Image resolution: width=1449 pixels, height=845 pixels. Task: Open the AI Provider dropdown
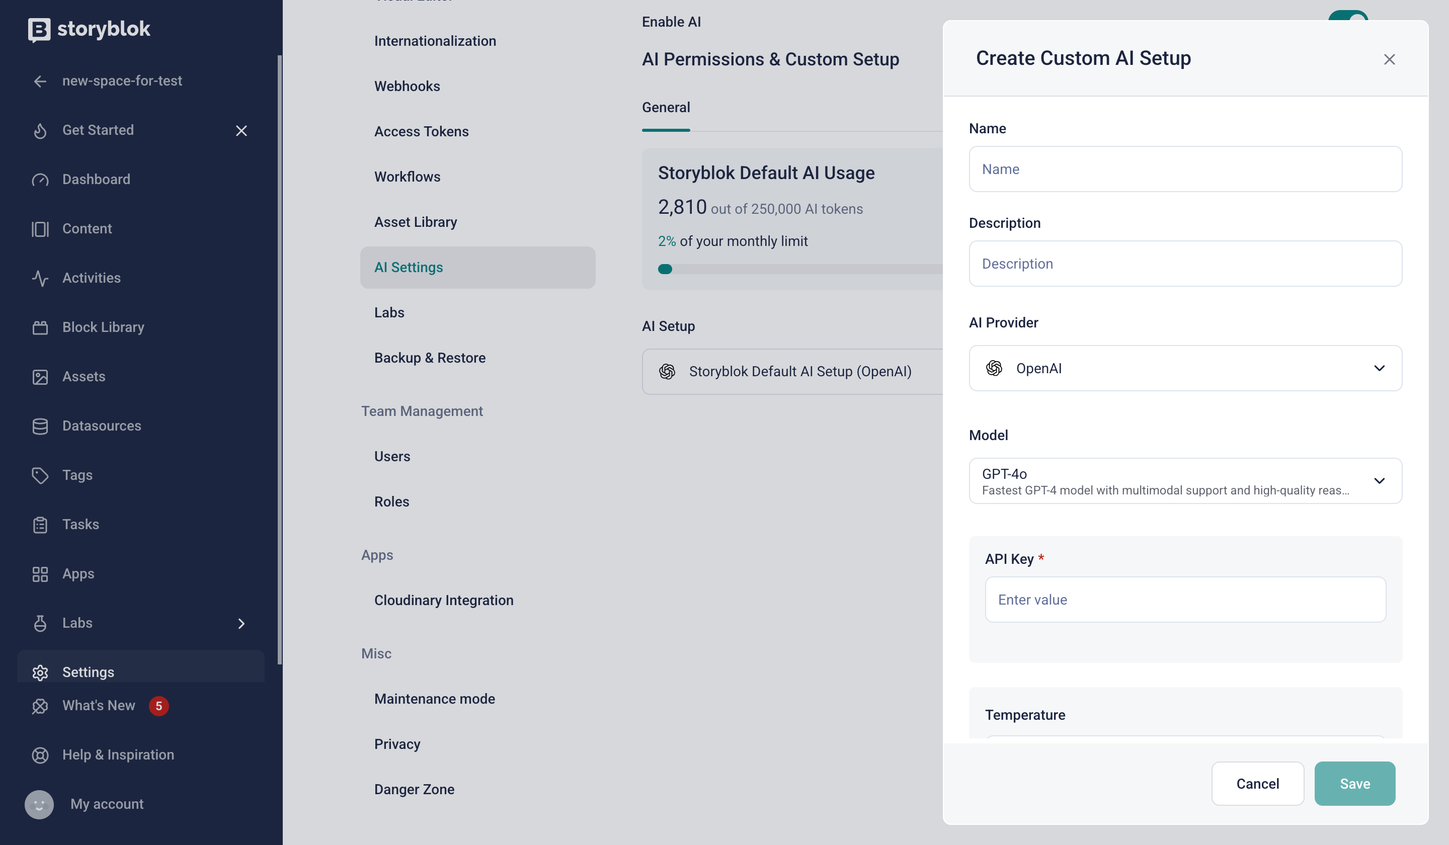tap(1185, 369)
